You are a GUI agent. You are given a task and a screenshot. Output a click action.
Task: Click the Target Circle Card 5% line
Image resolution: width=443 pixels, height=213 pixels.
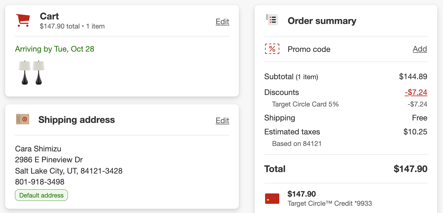pyautogui.click(x=305, y=104)
